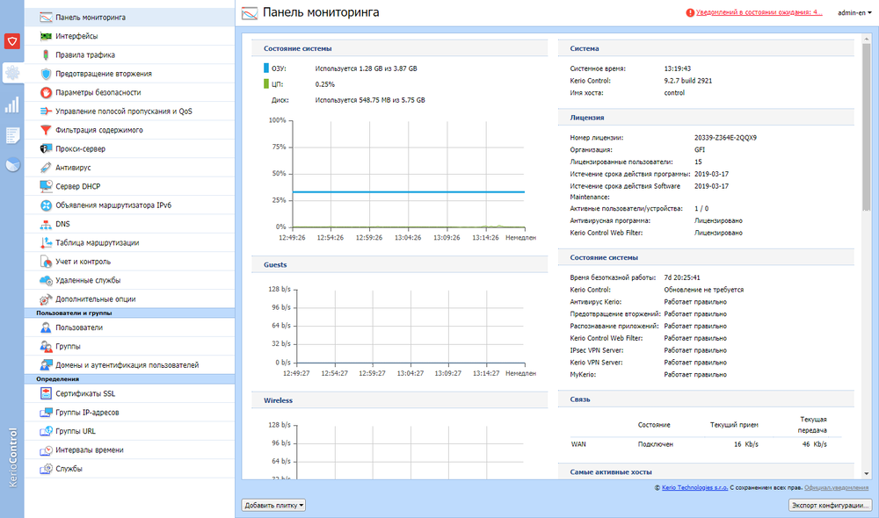Viewport: 879px width, 518px height.
Task: Select Панель мониторинга in the sidebar
Action: [129, 18]
